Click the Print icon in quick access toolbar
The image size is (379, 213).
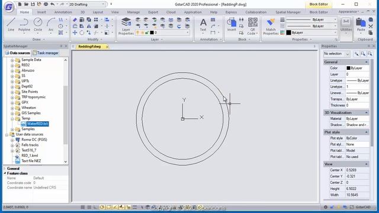click(x=46, y=4)
